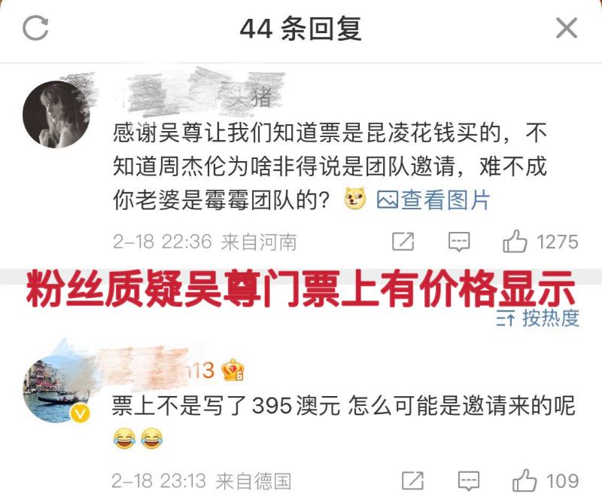This screenshot has width=602, height=500.
Task: Click the sort arrows icon beside 按热度
Action: pos(505,319)
